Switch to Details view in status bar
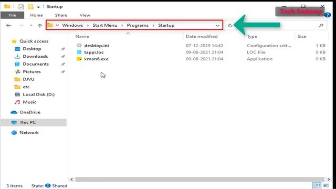The image size is (336, 189). 317,185
